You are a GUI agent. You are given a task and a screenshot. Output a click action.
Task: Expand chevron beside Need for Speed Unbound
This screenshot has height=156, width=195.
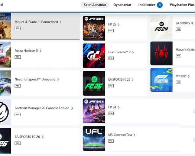[x=58, y=79]
